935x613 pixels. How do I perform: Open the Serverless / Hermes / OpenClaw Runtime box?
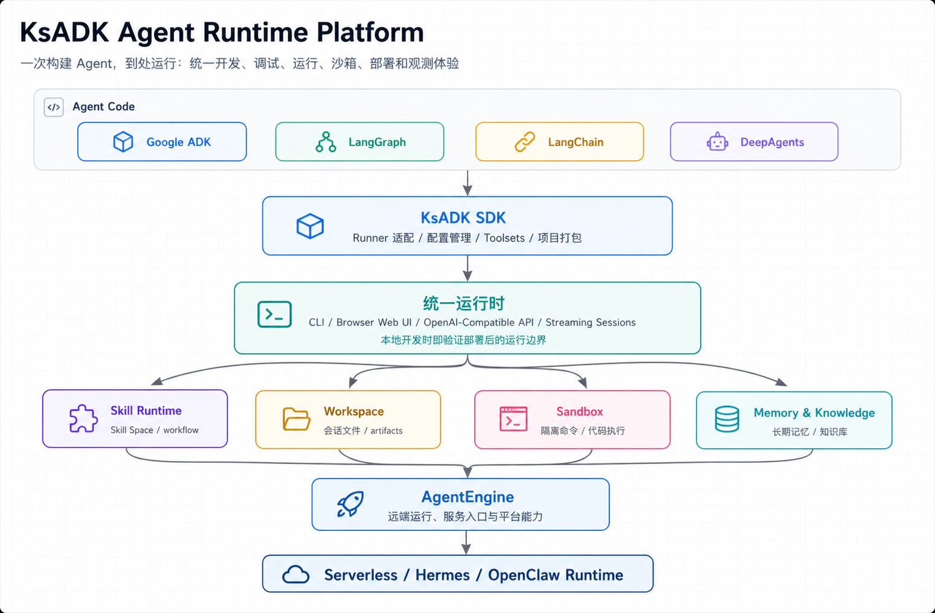458,574
